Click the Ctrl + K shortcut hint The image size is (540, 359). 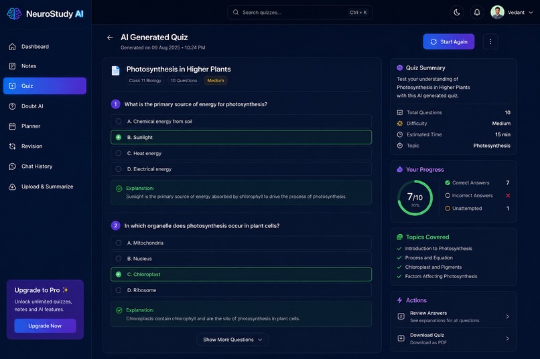tap(358, 12)
